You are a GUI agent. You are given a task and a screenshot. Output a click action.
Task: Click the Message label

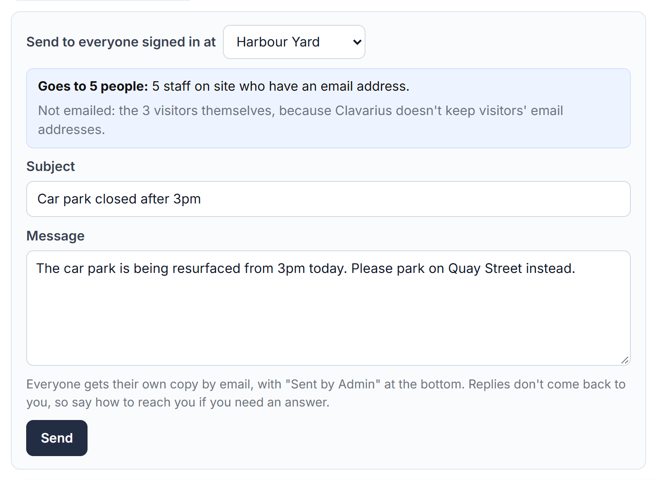point(56,236)
